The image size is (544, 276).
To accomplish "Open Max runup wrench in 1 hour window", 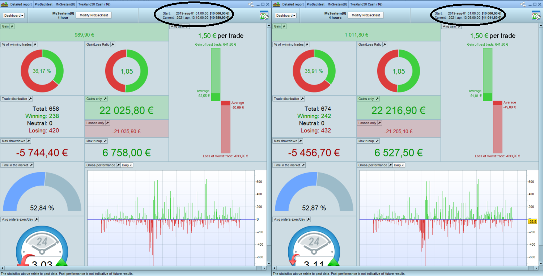I will coord(105,141).
